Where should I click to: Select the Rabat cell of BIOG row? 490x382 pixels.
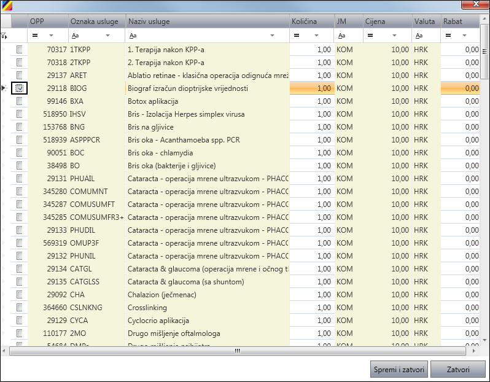tap(460, 88)
